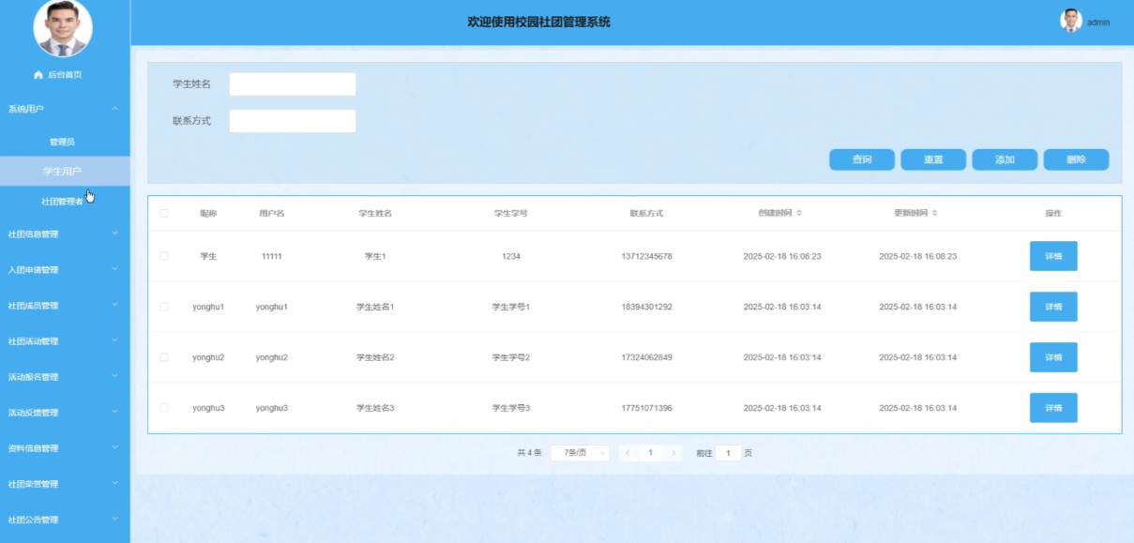Check the row checkbox for yonghu1

(x=164, y=307)
